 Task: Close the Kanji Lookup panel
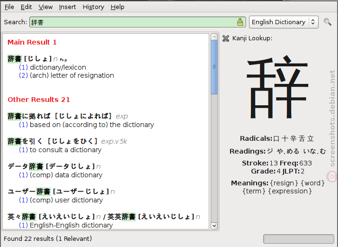226,38
